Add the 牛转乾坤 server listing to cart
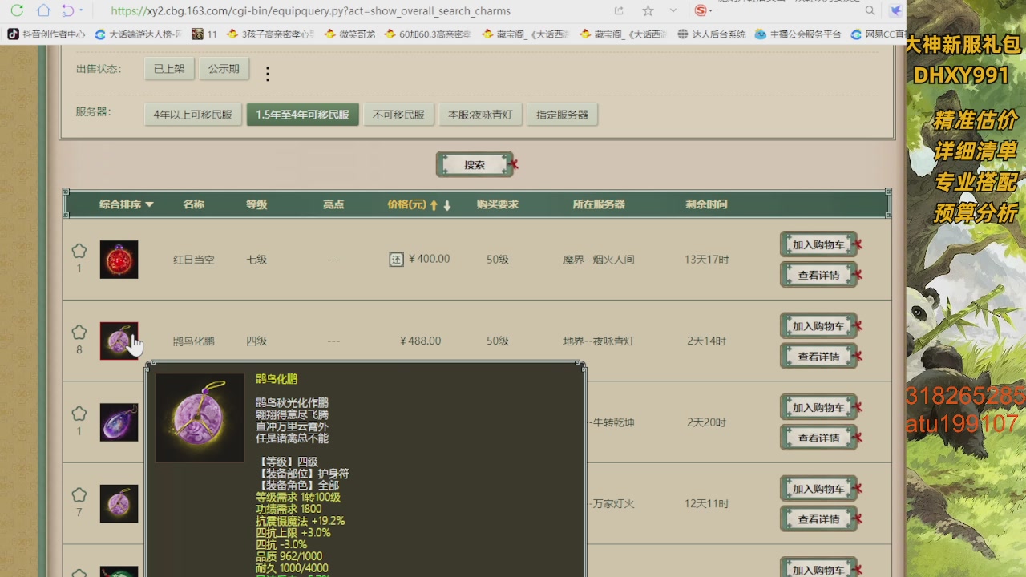Screen dimensions: 1026x577 (818, 407)
